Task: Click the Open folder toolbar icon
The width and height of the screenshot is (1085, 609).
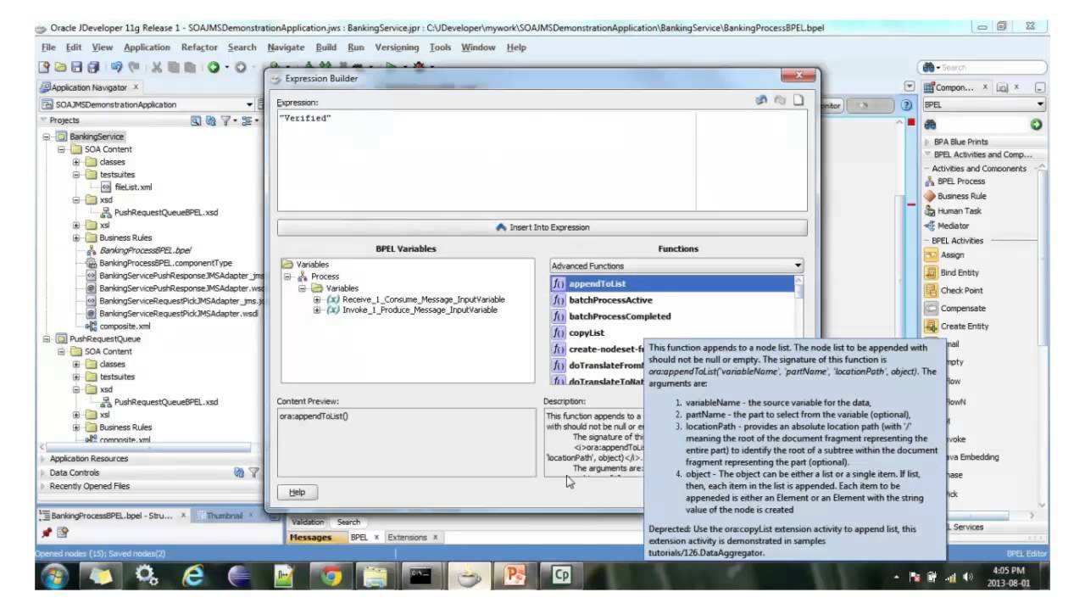Action: (61, 67)
